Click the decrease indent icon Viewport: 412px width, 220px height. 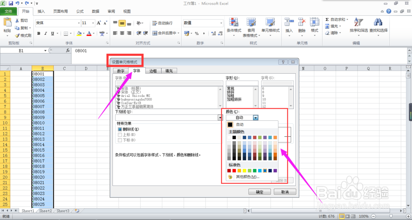pos(139,33)
